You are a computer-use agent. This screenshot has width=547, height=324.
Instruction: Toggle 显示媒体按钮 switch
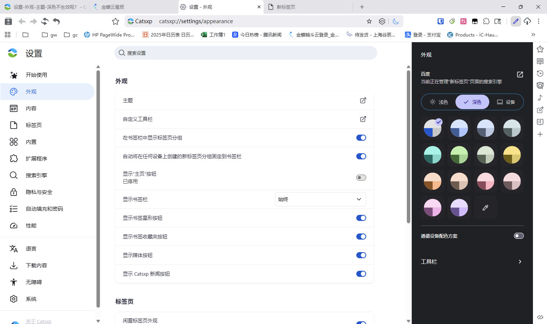361,255
